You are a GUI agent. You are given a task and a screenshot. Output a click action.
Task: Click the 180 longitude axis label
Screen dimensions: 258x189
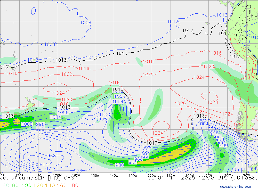click(38, 176)
